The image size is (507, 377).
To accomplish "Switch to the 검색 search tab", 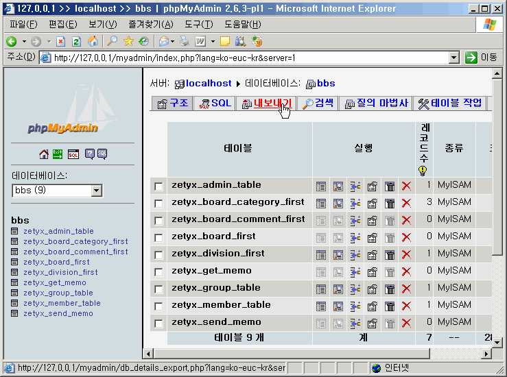I will point(318,104).
